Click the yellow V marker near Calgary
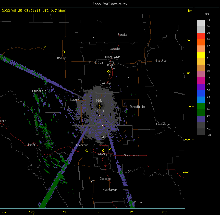Screen dimensions: 220x215 [109, 149]
